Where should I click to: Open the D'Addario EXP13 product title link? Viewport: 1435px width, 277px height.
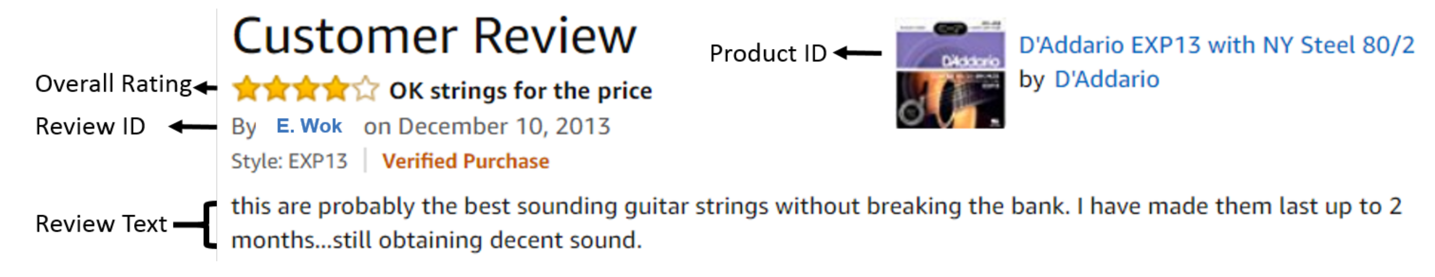(1216, 45)
